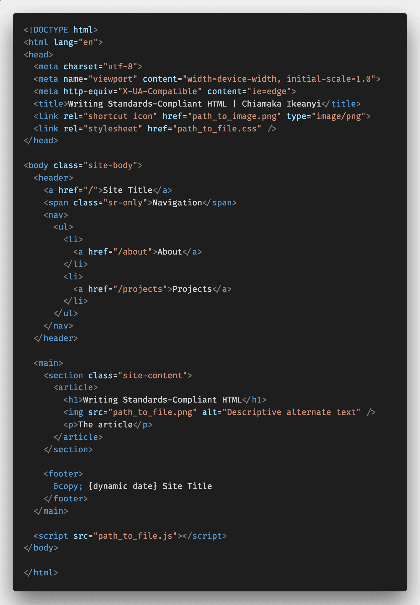Click the lang attribute value "en"
Viewport: 420px width, 605px height.
[x=88, y=42]
